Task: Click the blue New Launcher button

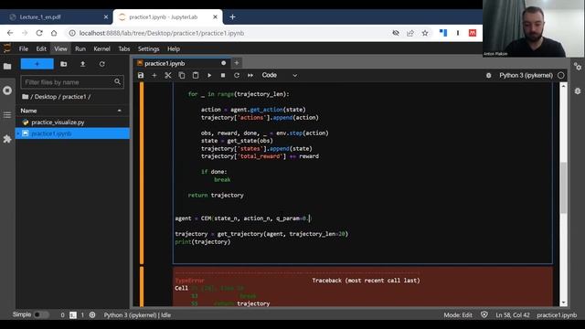Action: 37,64
